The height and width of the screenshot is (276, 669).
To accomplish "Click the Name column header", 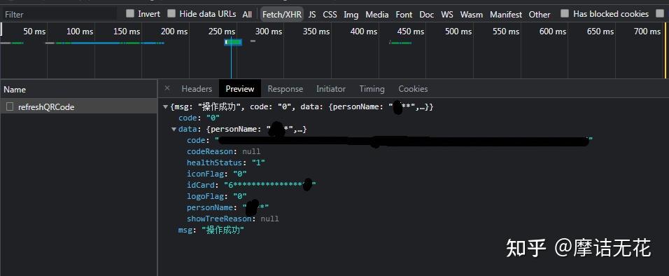I will 78,89.
